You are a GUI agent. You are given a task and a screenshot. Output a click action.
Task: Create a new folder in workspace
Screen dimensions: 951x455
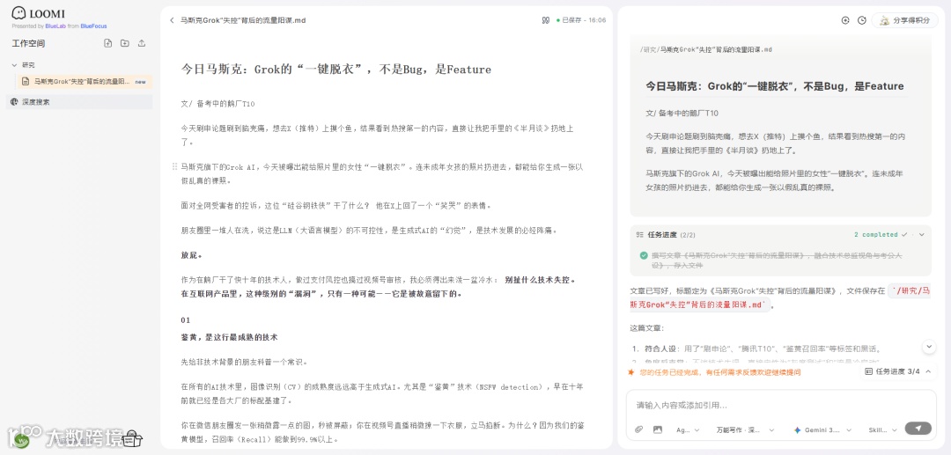124,43
